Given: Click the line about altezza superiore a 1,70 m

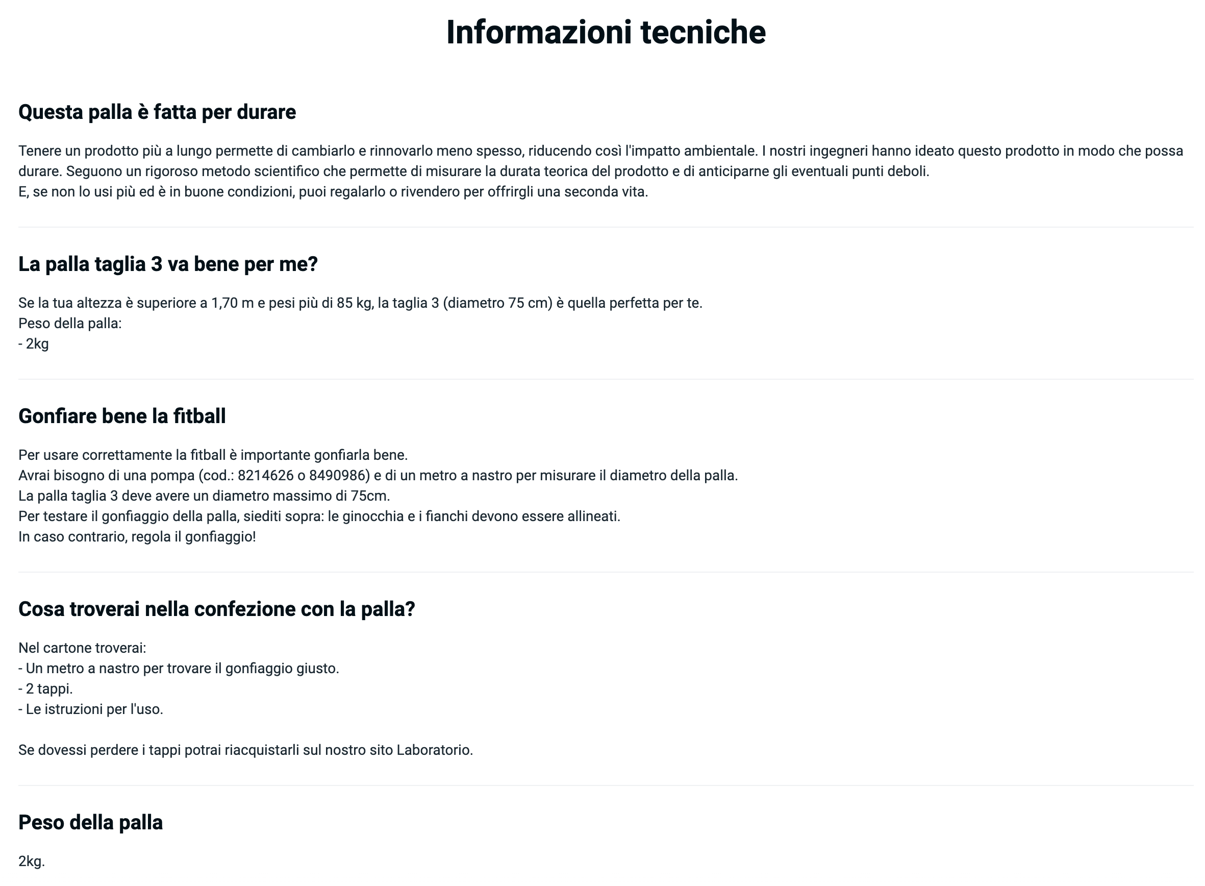Looking at the screenshot, I should (x=360, y=304).
